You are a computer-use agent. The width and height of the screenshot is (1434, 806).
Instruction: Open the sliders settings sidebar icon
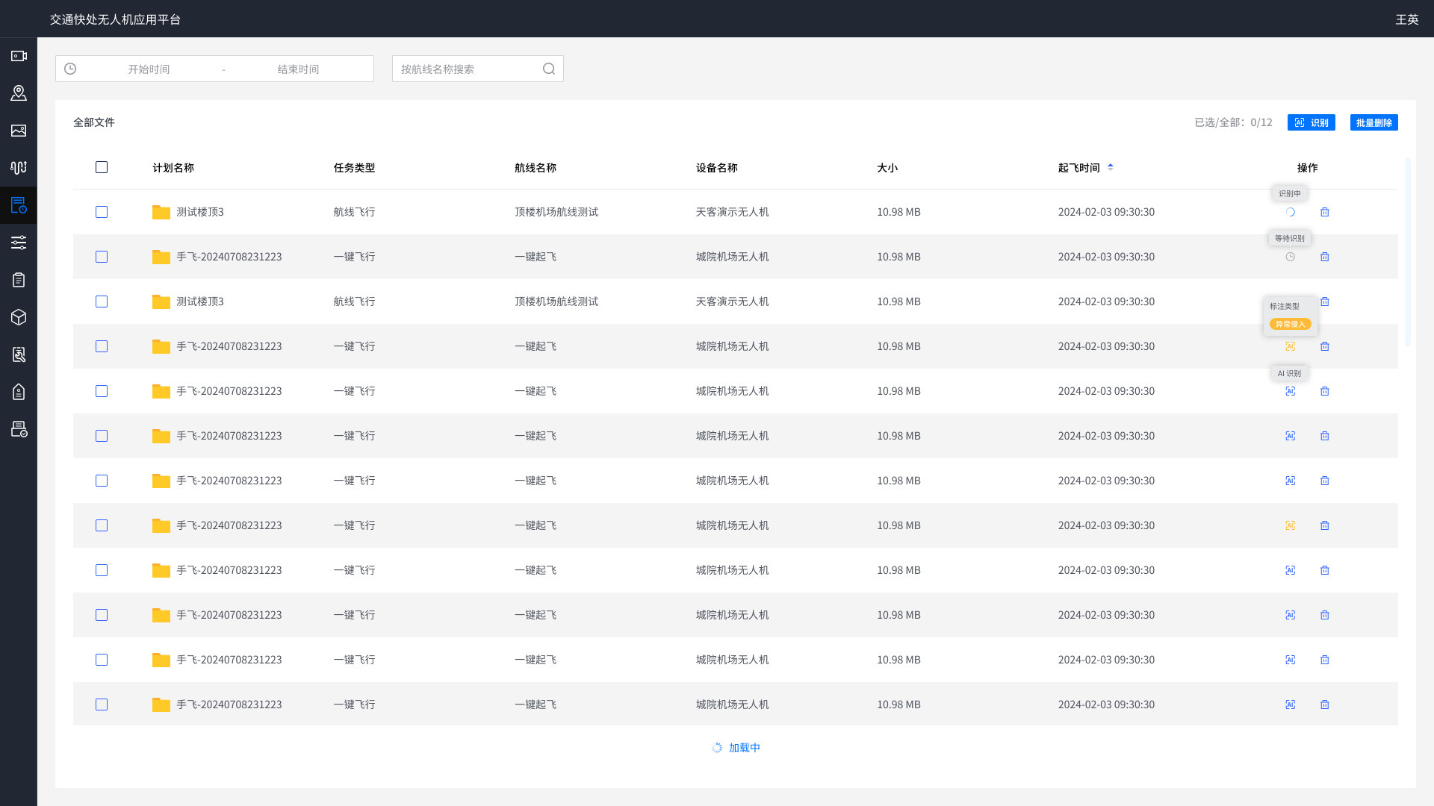(19, 243)
